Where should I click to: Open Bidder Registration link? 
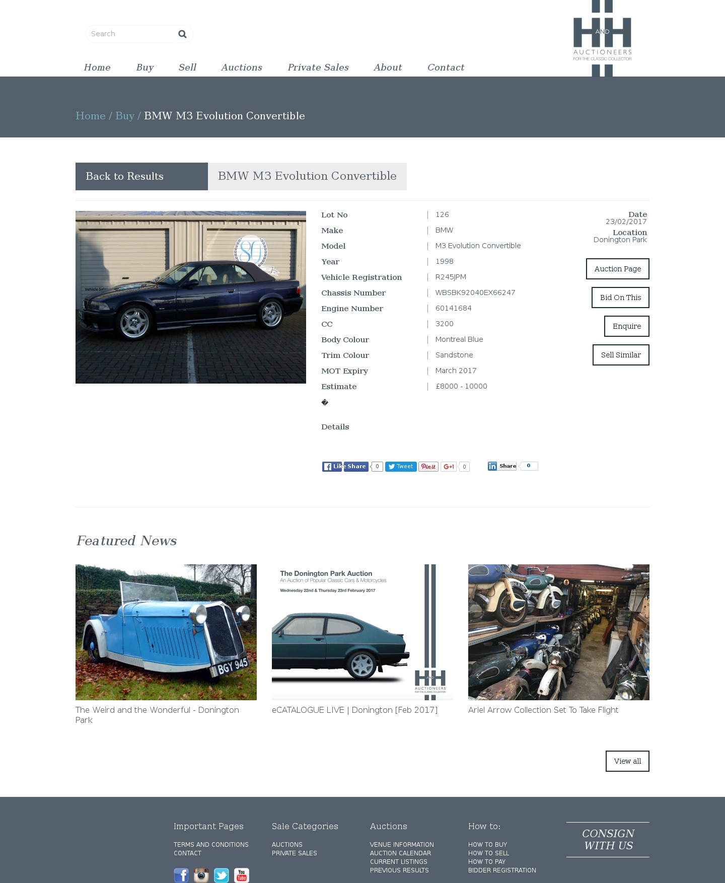(502, 870)
